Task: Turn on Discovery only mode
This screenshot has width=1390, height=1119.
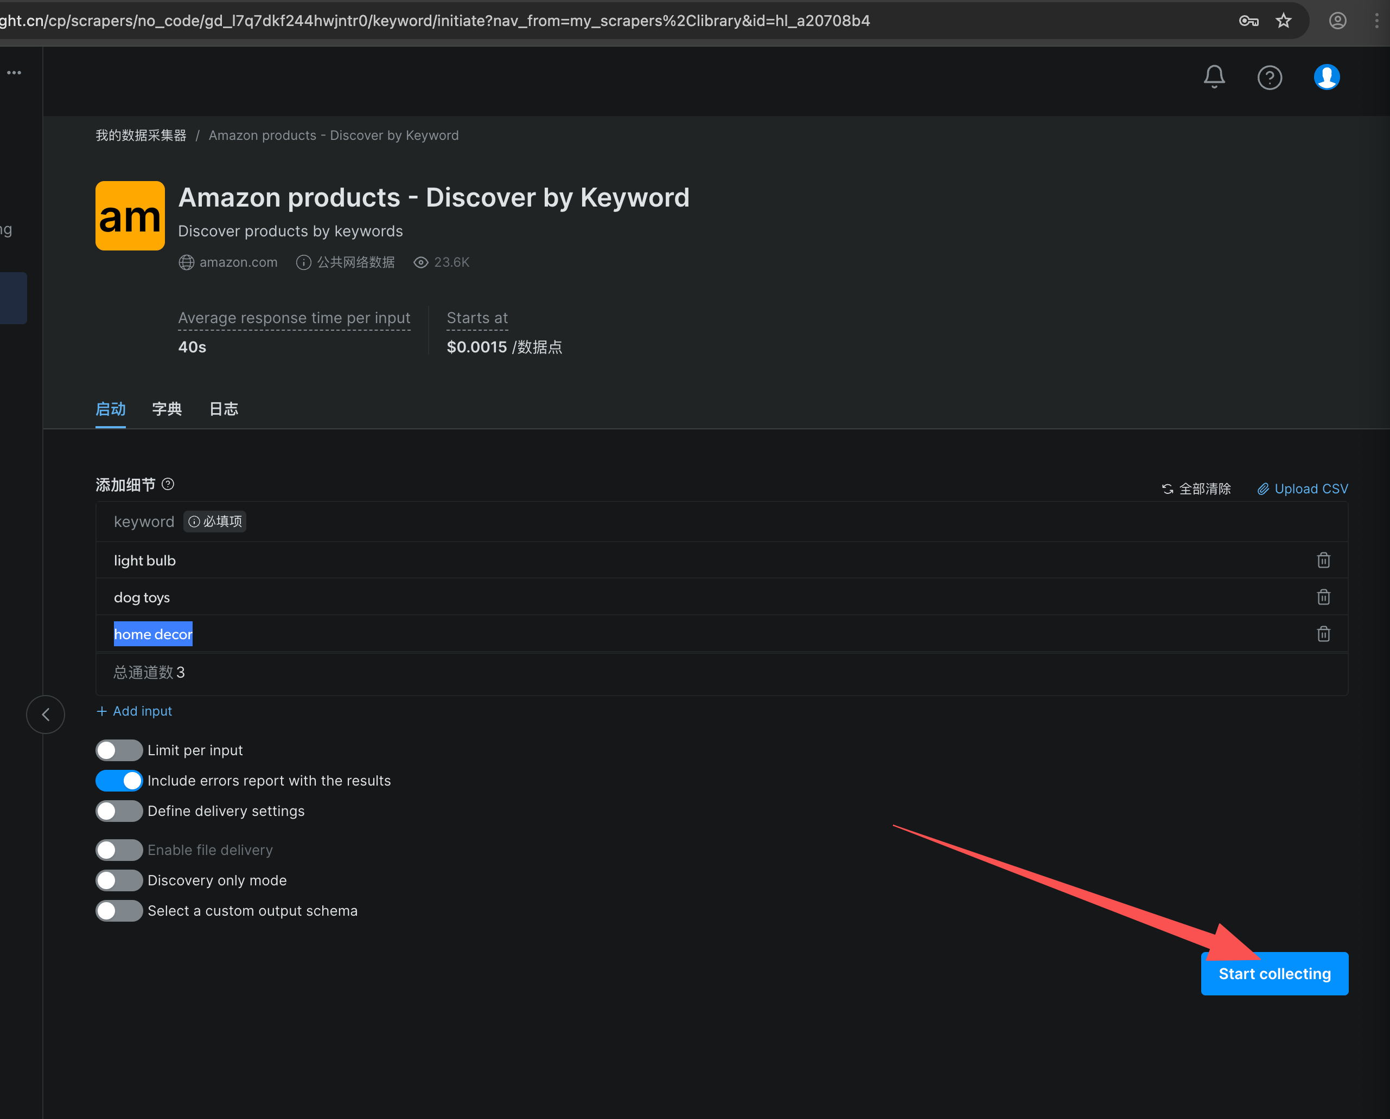Action: click(119, 880)
